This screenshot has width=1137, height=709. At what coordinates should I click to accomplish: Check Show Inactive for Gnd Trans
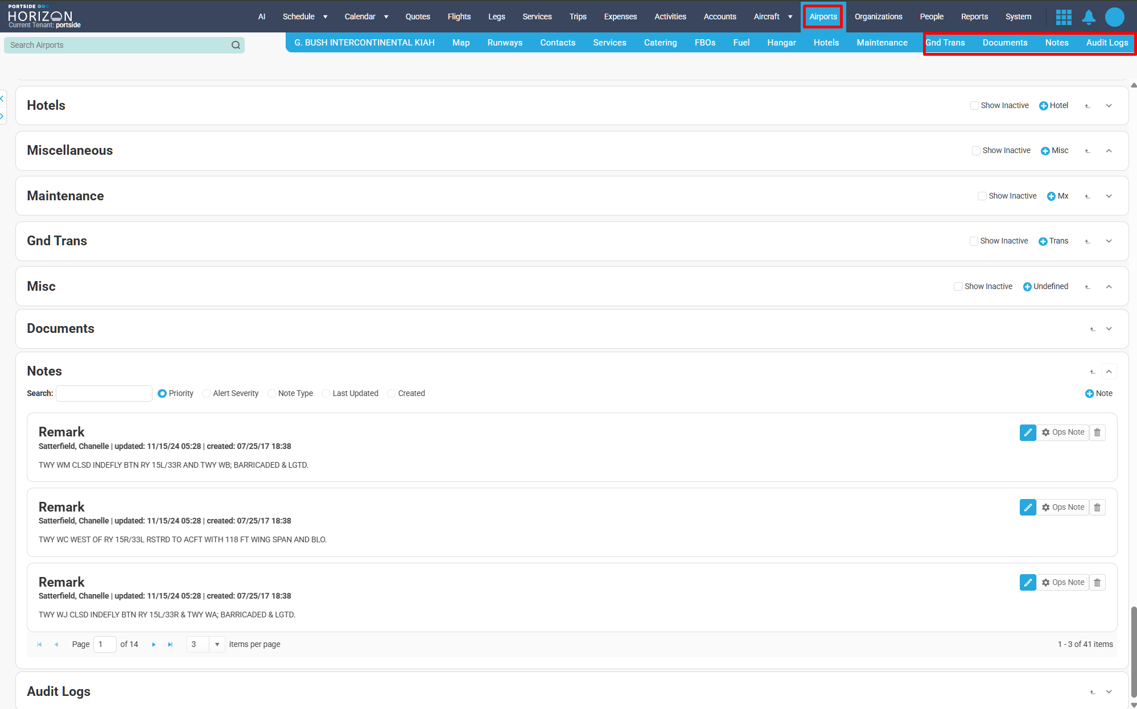pos(974,241)
